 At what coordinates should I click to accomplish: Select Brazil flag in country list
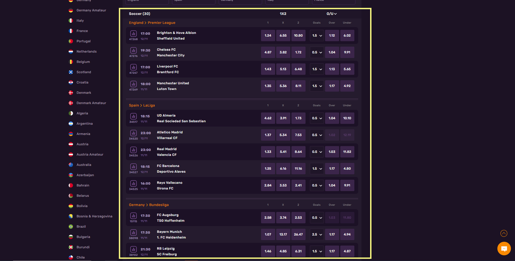coord(71,226)
